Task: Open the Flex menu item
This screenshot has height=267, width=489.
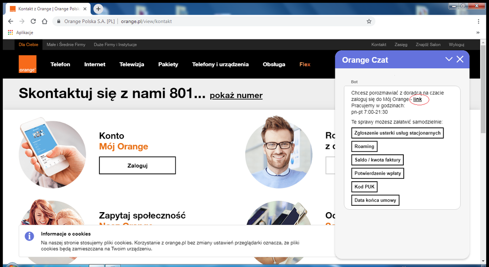Action: 304,64
